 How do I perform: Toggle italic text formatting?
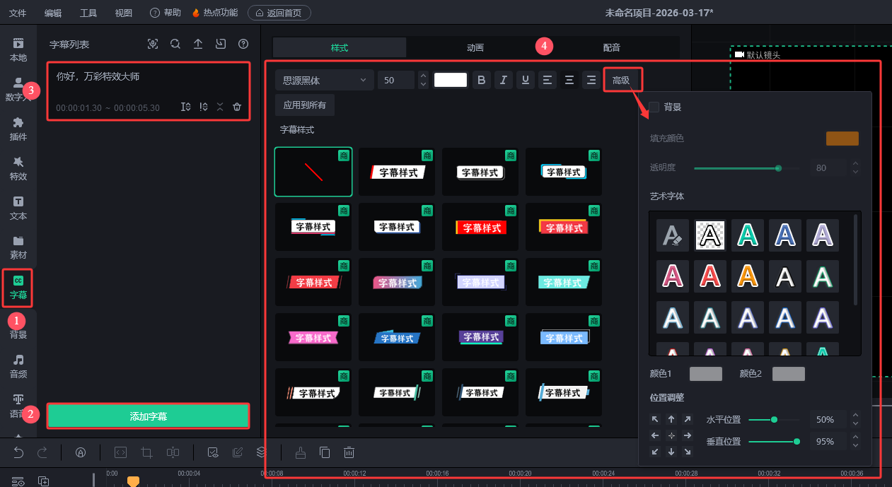(503, 80)
